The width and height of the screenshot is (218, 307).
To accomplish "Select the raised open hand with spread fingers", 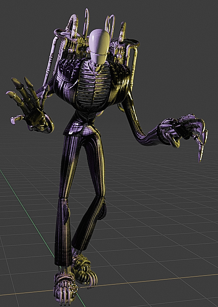I will tap(30, 105).
